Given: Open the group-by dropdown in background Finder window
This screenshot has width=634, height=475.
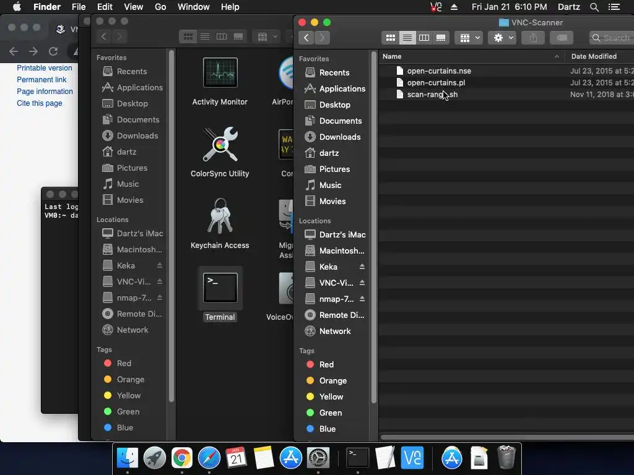Looking at the screenshot, I should click(266, 36).
